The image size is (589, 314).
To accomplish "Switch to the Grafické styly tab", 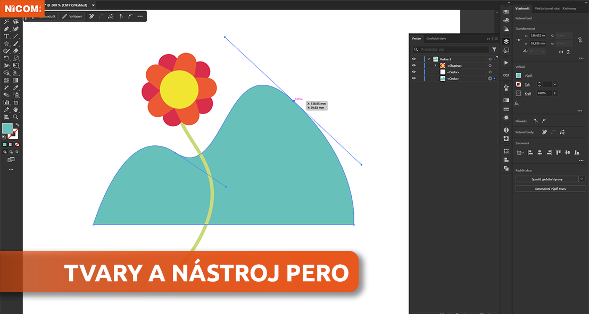I will (x=436, y=39).
